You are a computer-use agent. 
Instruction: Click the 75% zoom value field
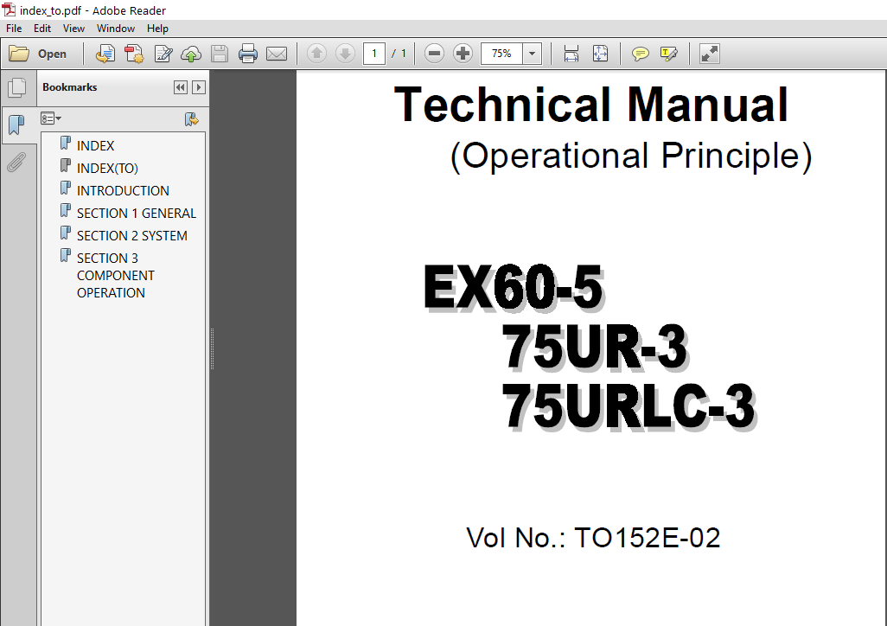(501, 54)
